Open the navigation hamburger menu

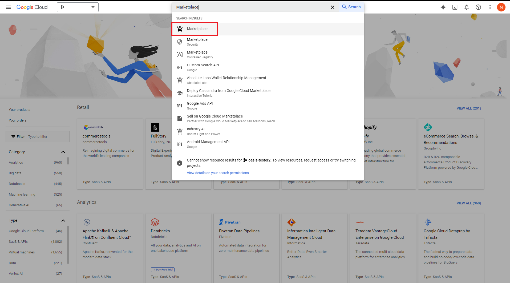pyautogui.click(x=8, y=7)
